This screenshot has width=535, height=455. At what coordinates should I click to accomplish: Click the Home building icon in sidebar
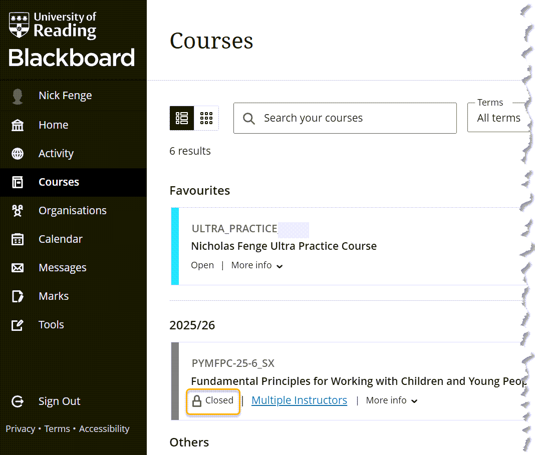18,125
